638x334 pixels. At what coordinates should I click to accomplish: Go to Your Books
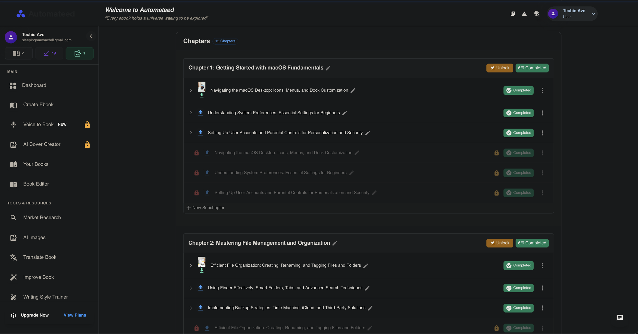pos(36,164)
